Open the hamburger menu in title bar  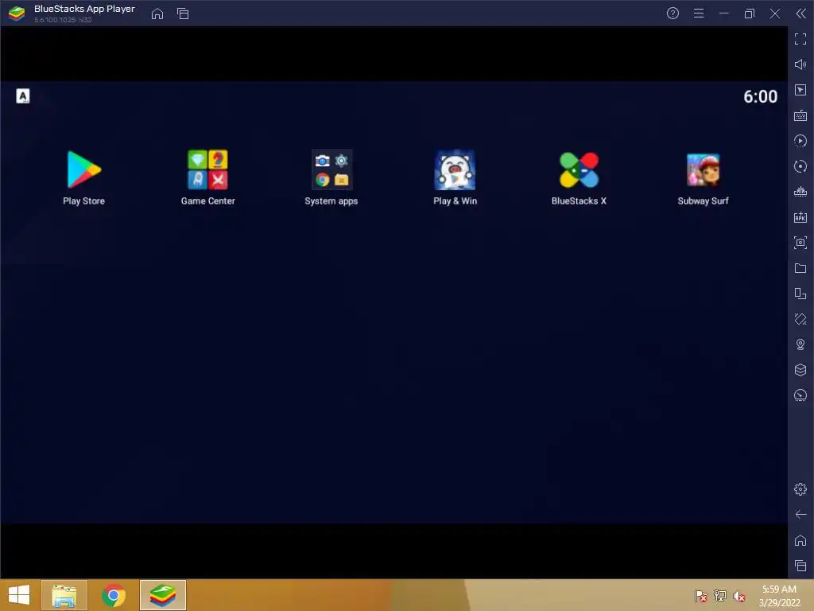(699, 14)
